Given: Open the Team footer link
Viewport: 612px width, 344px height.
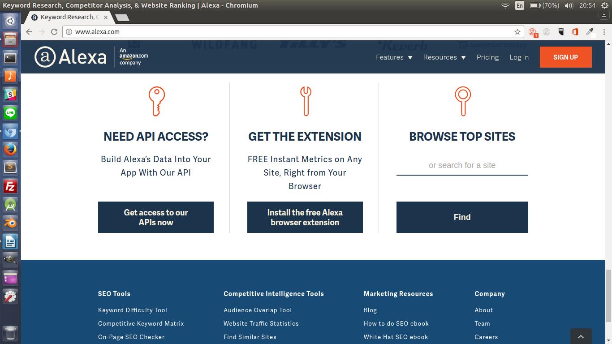Looking at the screenshot, I should (483, 323).
